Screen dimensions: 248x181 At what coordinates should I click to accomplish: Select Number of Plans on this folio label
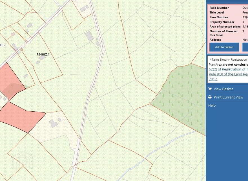223,33
